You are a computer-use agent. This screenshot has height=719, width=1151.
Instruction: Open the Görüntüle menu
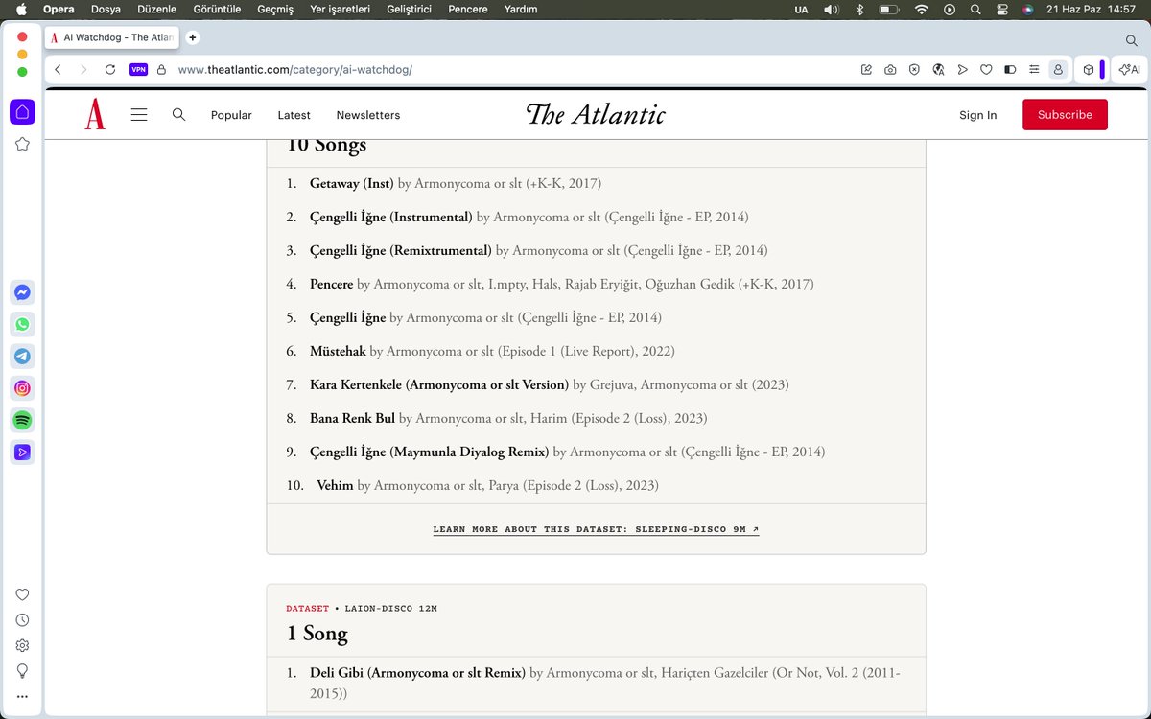217,9
